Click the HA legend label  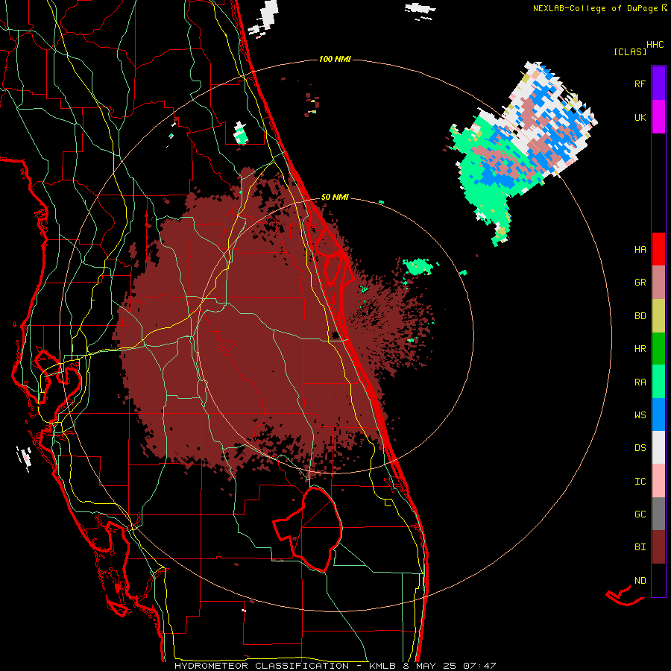coord(640,250)
